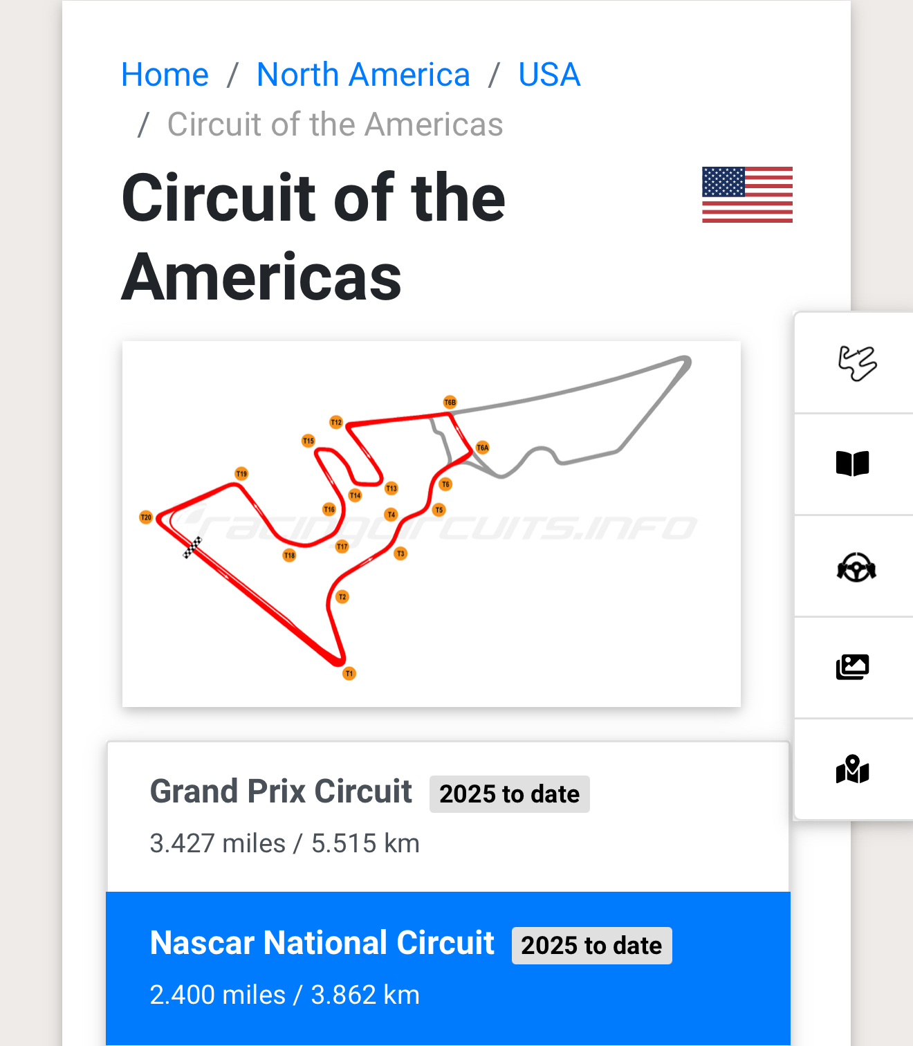This screenshot has width=913, height=1046.
Task: Navigate to the USA breadcrumb link
Action: (549, 75)
